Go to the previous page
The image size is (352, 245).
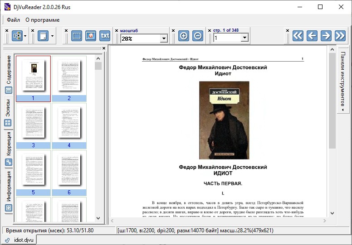pos(312,36)
